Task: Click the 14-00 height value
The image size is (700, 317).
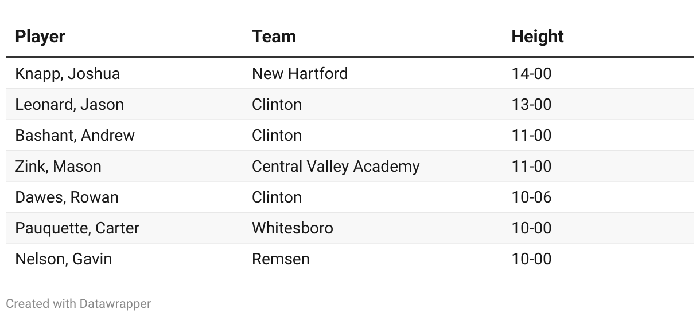Action: coord(531,74)
